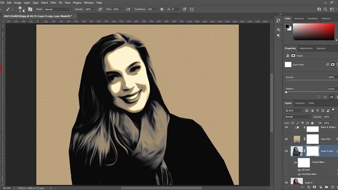
Task: Pick a color in the red color field
Action: [313, 32]
